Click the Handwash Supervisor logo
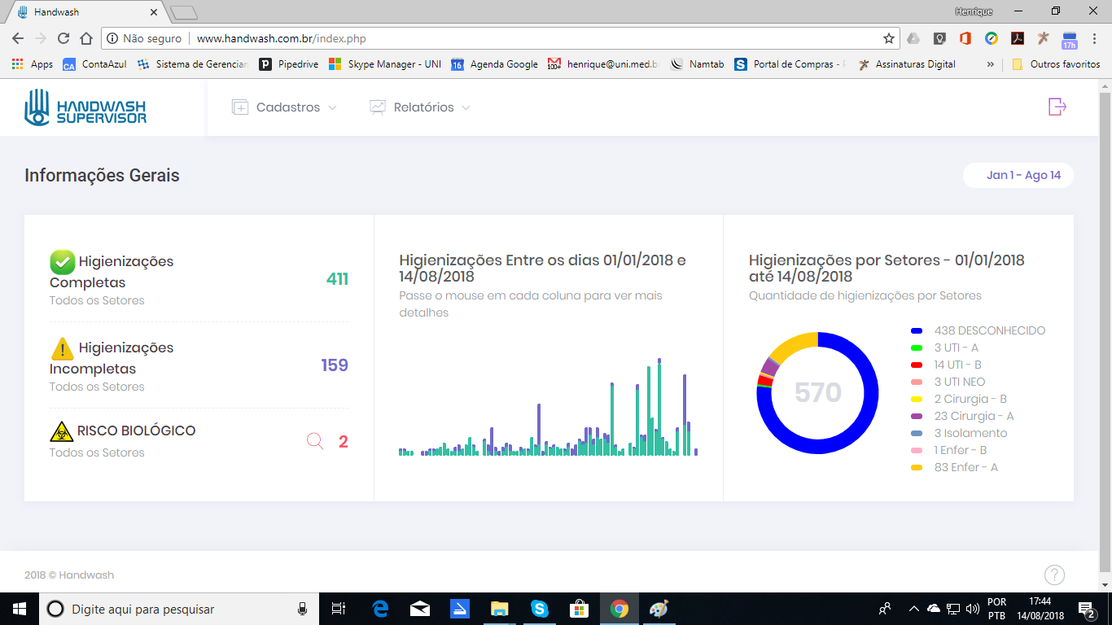The height and width of the screenshot is (625, 1112). 85,107
